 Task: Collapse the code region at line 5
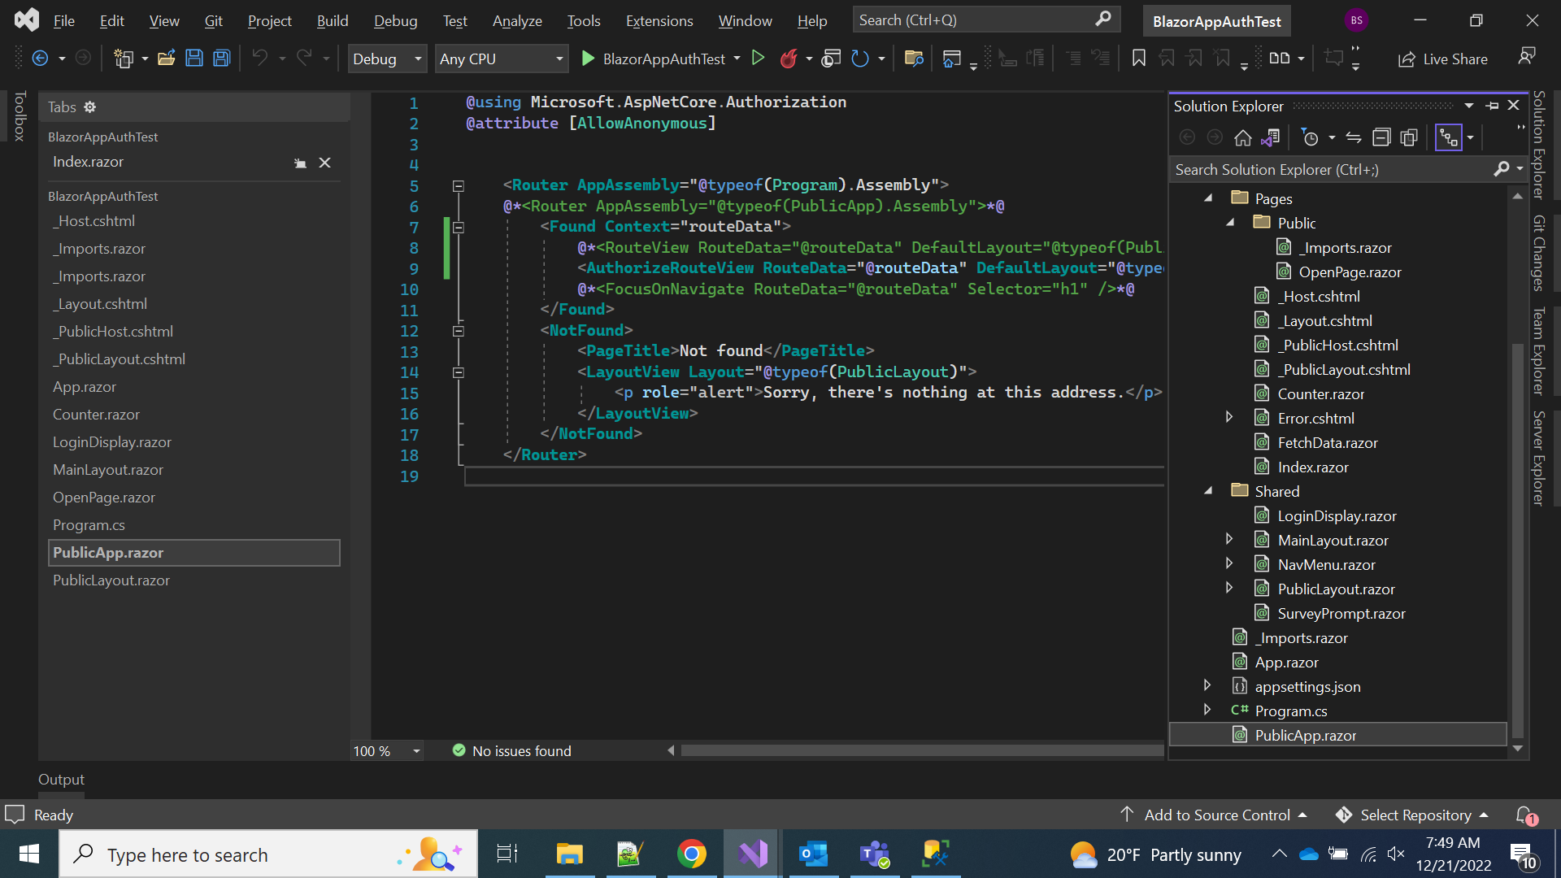pyautogui.click(x=459, y=185)
